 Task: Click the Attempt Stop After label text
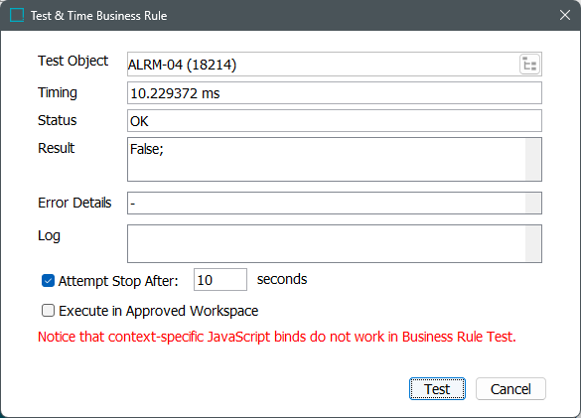click(118, 281)
